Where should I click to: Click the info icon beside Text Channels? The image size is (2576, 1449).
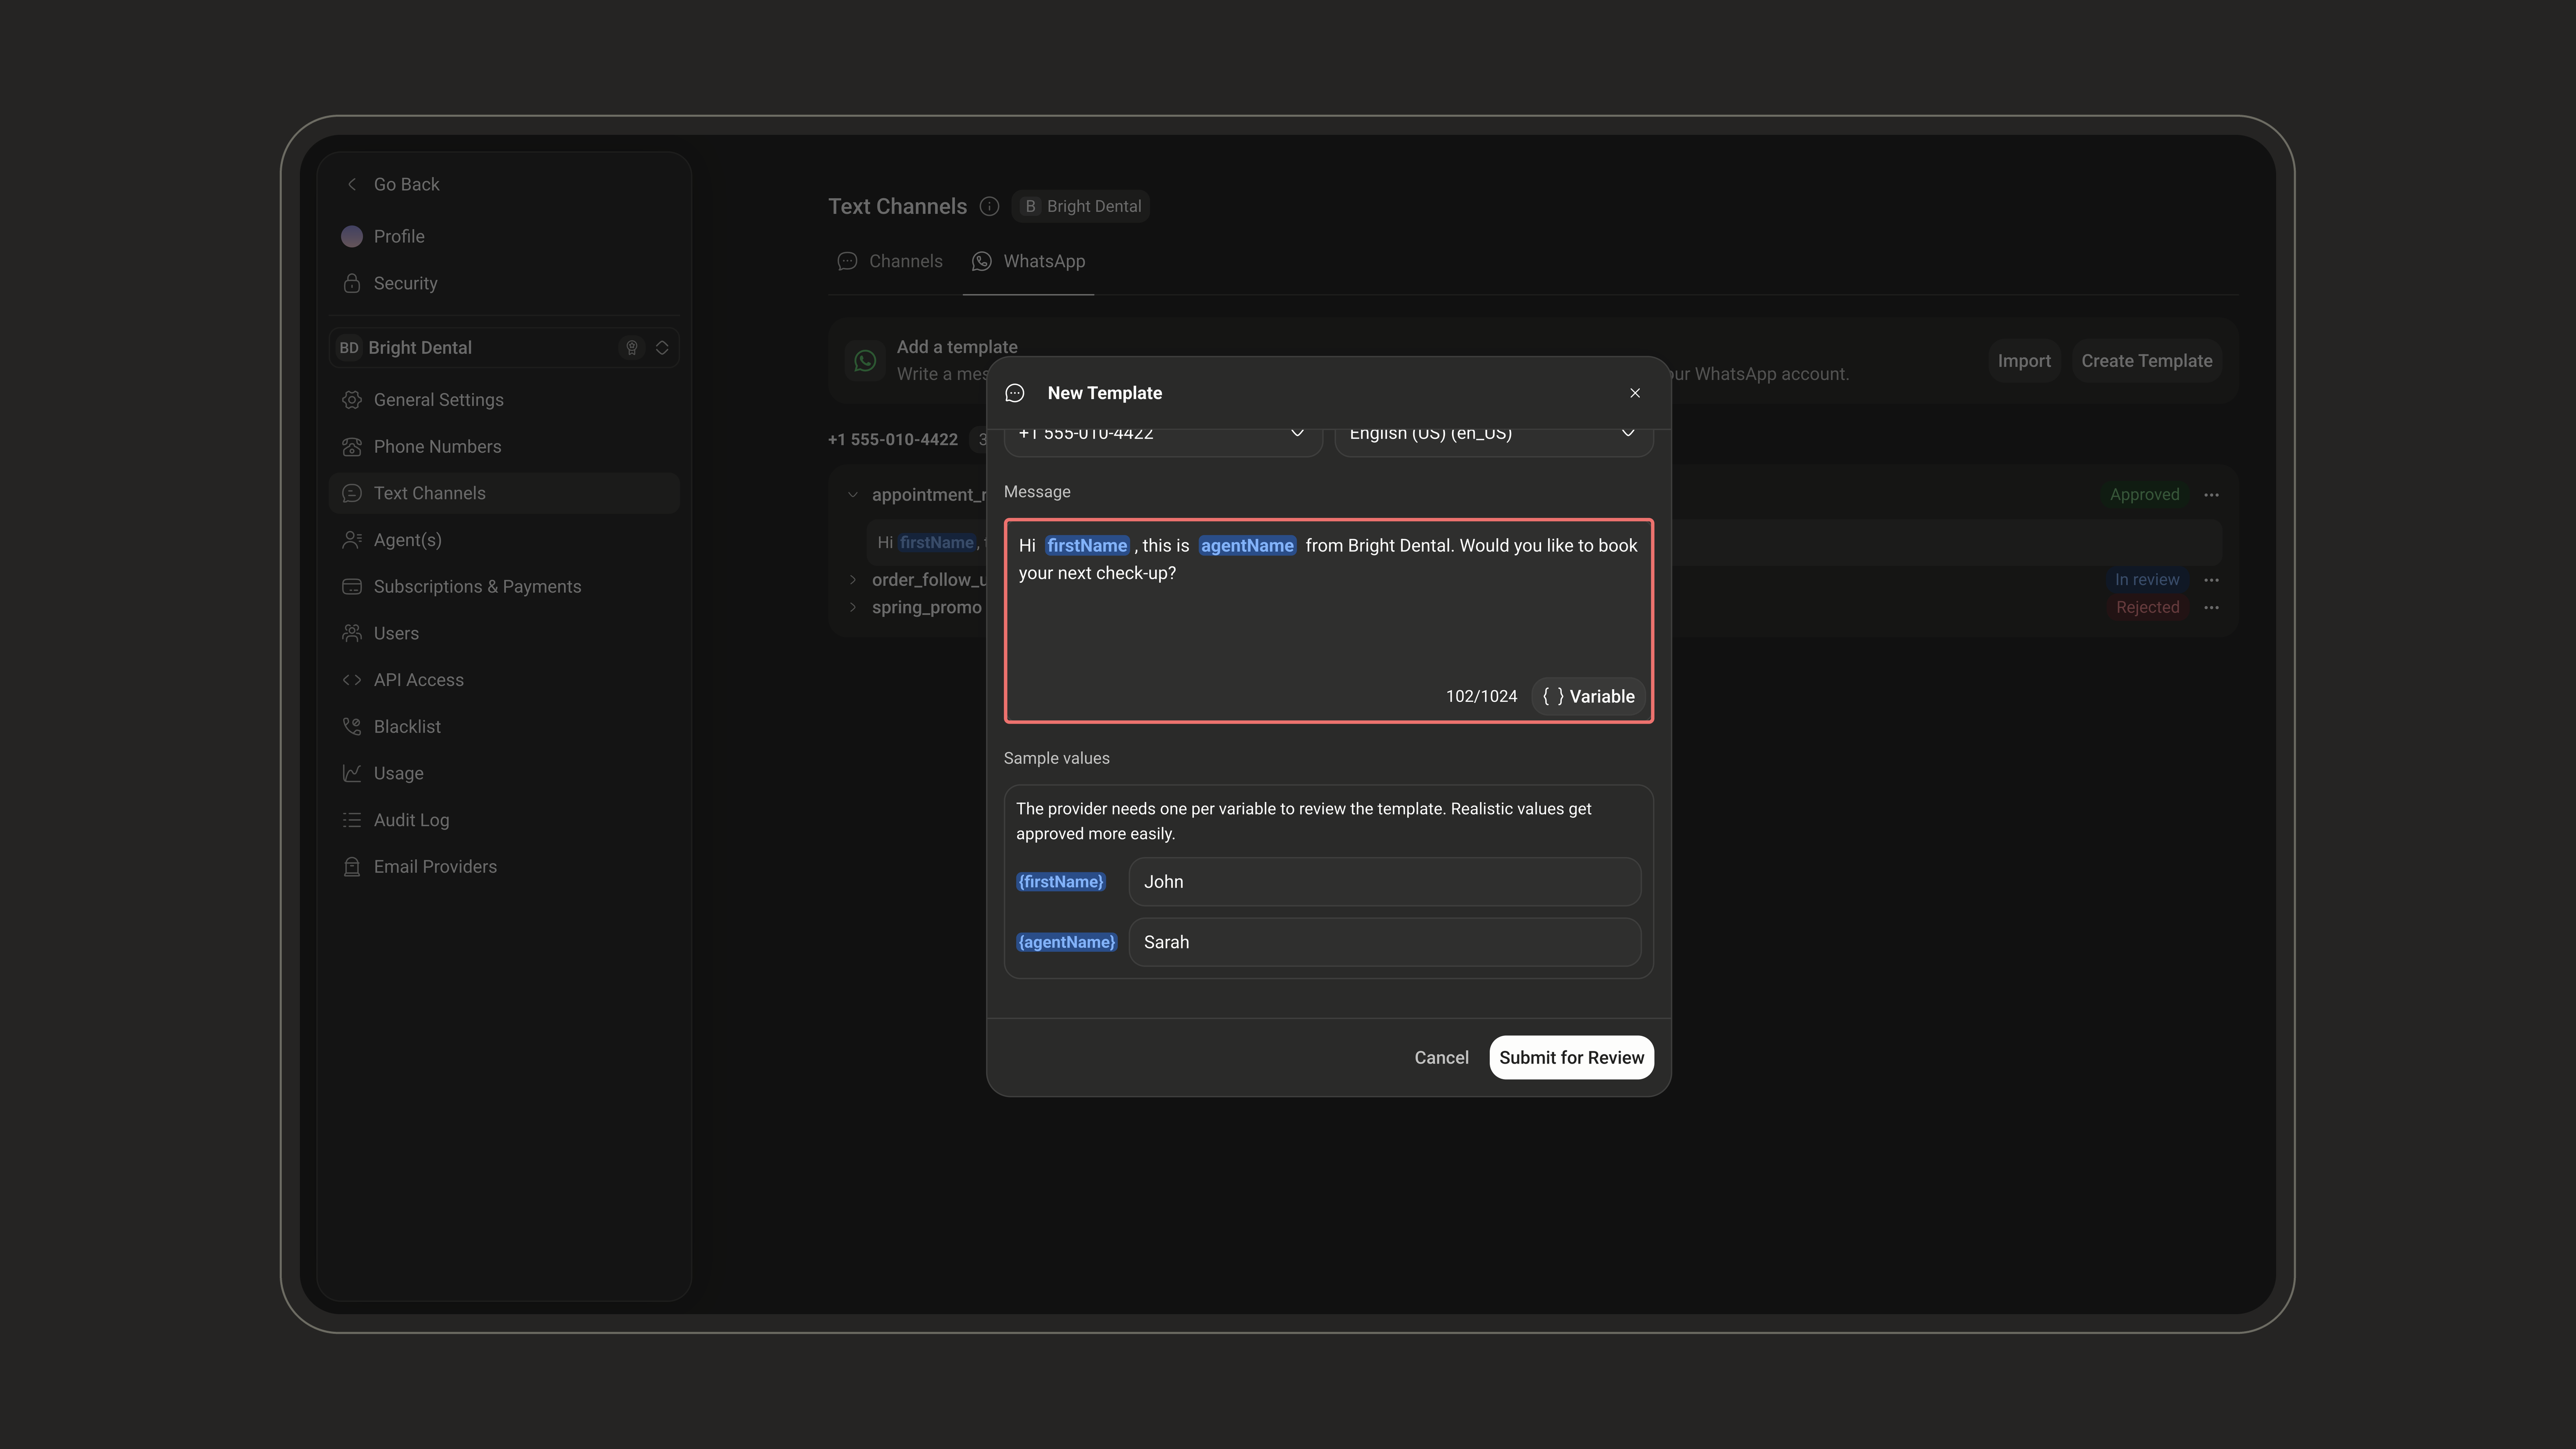tap(989, 206)
